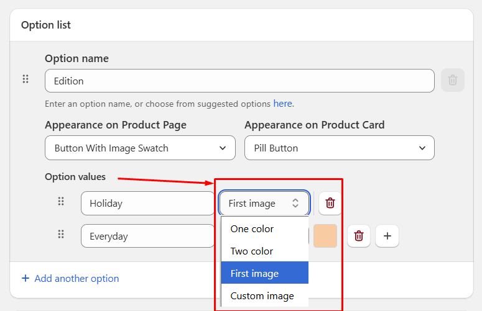
Task: Click the Option name field containing Edition
Action: 239,81
